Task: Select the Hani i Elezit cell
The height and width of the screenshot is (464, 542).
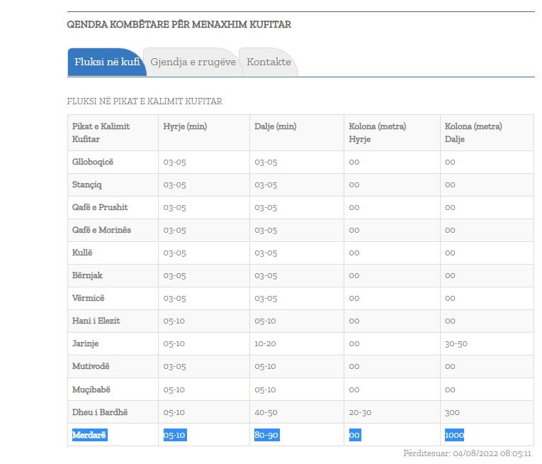Action: click(96, 321)
